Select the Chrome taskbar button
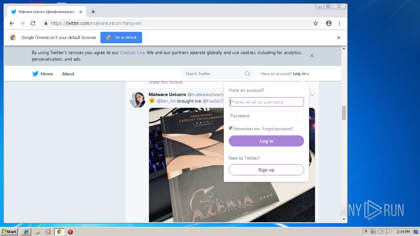This screenshot has height=236, width=420. click(59, 232)
